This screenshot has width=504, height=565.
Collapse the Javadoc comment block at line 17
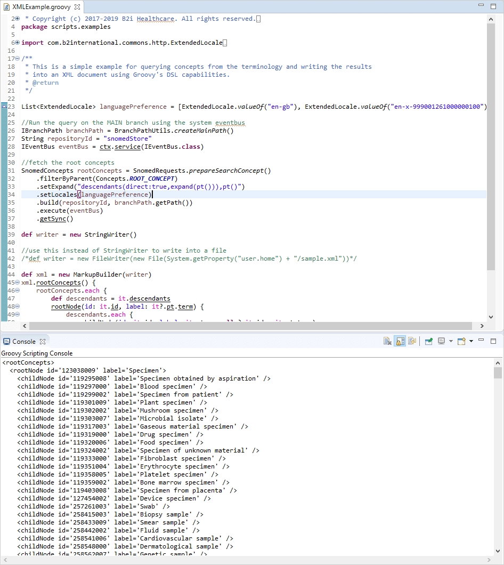click(18, 59)
